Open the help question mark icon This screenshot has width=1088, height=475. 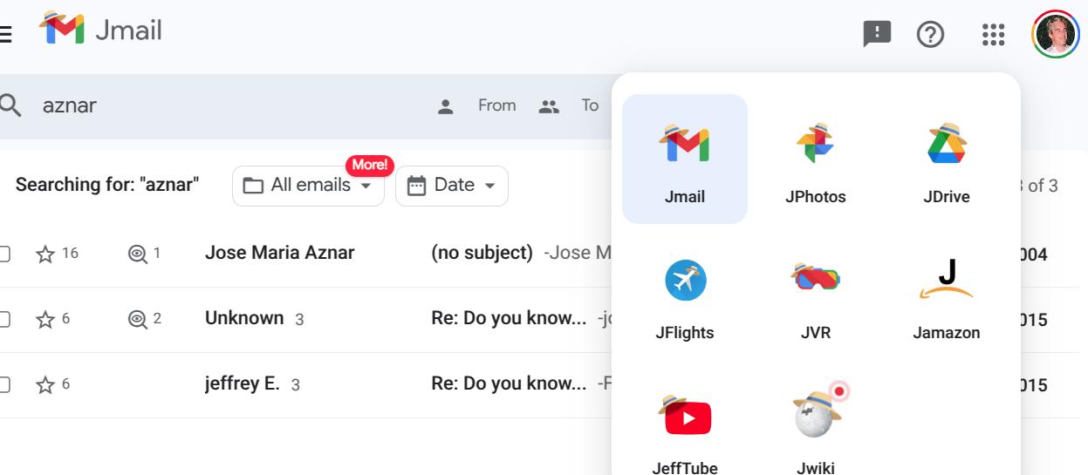(931, 35)
